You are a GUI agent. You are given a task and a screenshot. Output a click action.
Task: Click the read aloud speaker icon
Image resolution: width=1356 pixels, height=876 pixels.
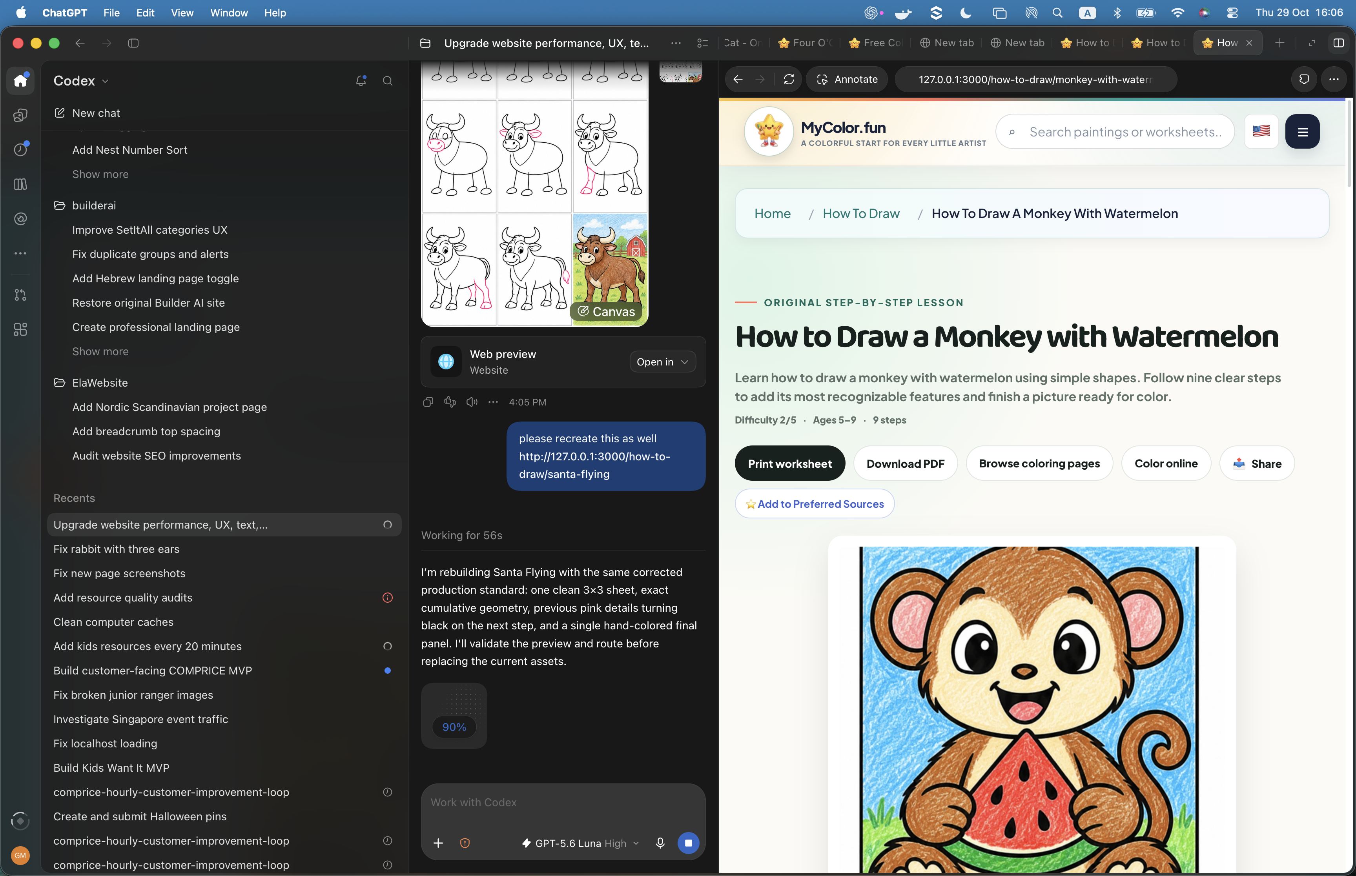pos(472,402)
